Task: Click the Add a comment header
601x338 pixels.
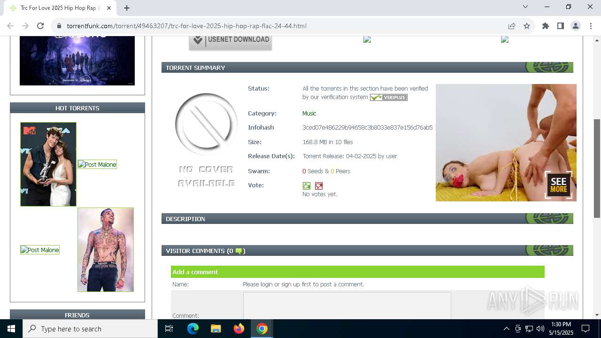Action: (x=358, y=272)
